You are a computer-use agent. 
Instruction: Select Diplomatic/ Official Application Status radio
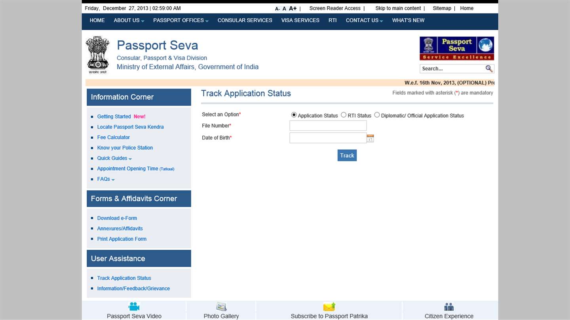point(377,115)
